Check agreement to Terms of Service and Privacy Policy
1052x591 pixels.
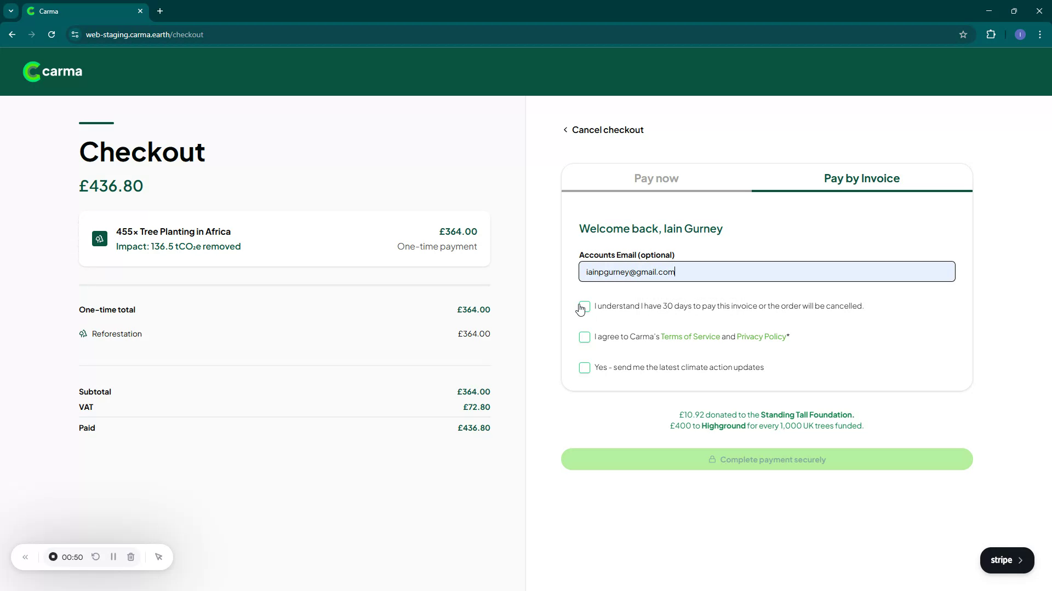click(585, 337)
